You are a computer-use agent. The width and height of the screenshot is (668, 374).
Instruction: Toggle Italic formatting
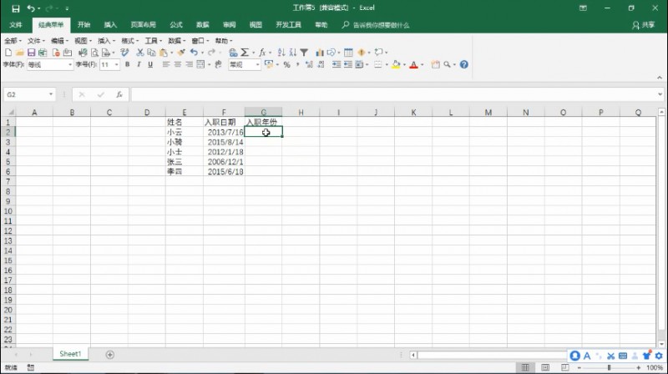pyautogui.click(x=139, y=65)
